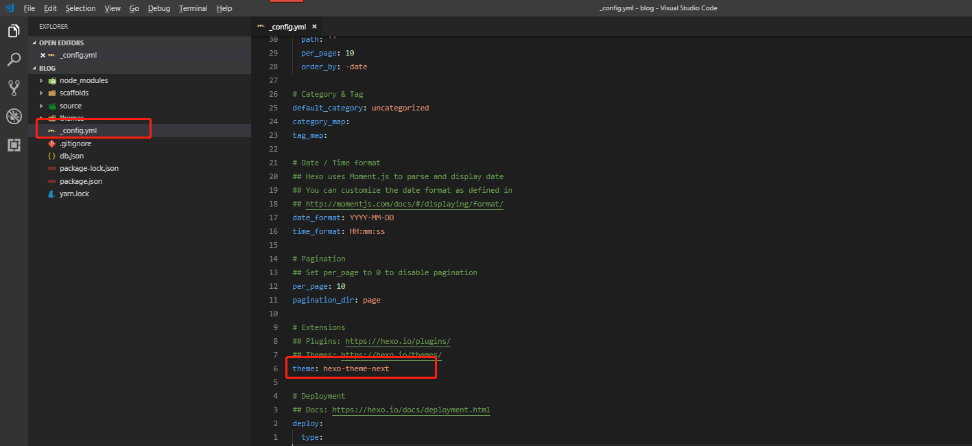Select _config.yml under Open Editors
The width and height of the screenshot is (972, 446).
pos(140,55)
